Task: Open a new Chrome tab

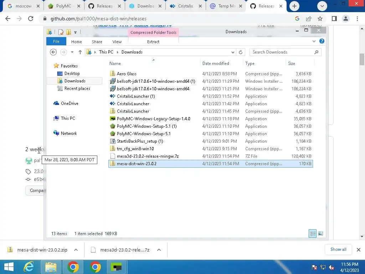Action: pos(294,6)
